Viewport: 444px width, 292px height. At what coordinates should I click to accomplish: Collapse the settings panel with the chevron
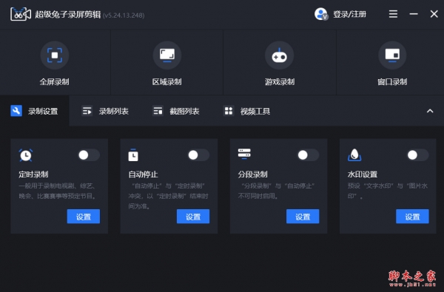[430, 111]
